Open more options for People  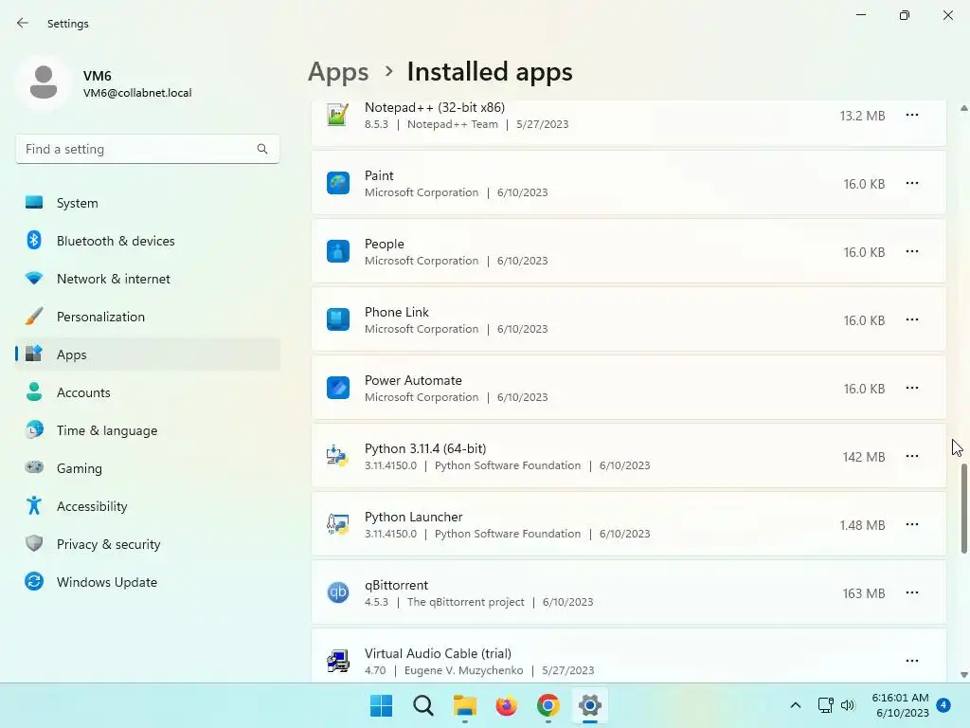[x=912, y=251]
